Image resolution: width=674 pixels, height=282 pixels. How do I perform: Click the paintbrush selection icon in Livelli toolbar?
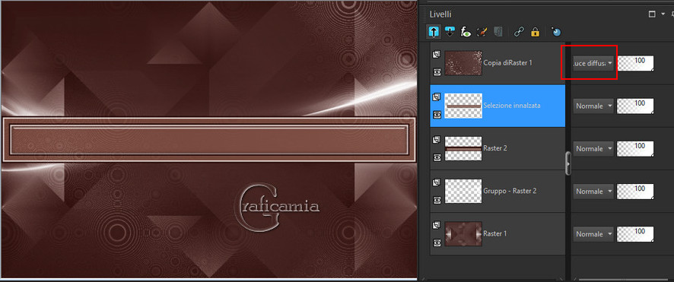(482, 31)
